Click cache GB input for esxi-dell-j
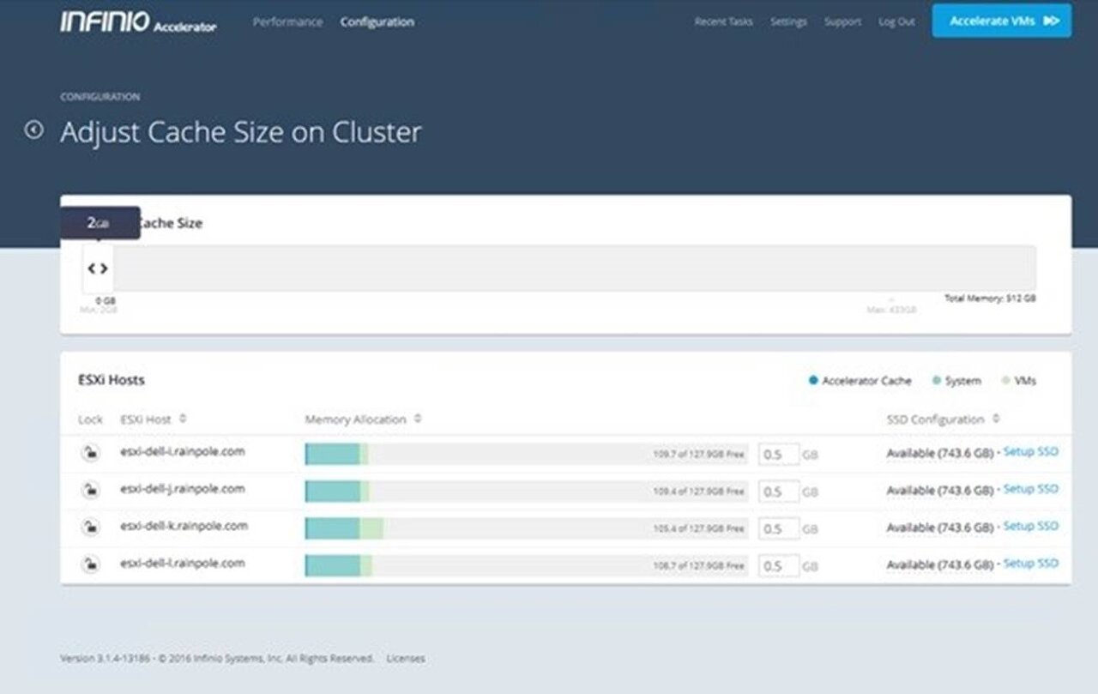Screen dimensions: 1098x694 point(779,492)
